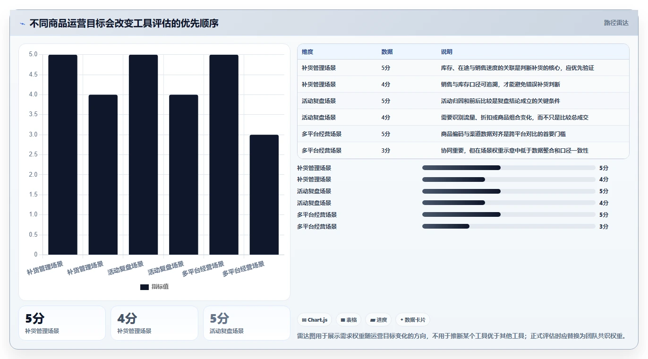Click the 活动复盘场景 chart bar valued 5.0
Viewport: 648px width, 359px height.
tap(143, 154)
